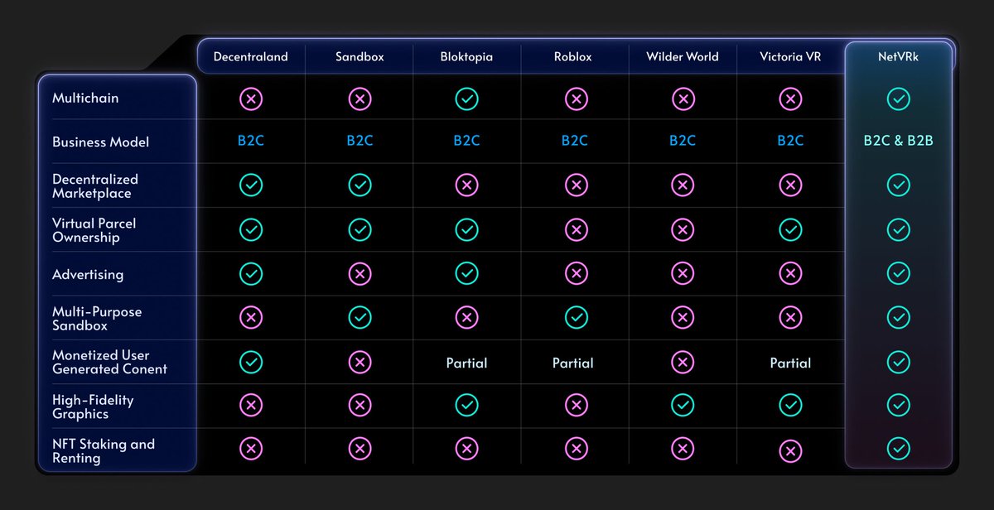This screenshot has width=994, height=510.
Task: Select the Advertising row label
Action: [x=88, y=274]
